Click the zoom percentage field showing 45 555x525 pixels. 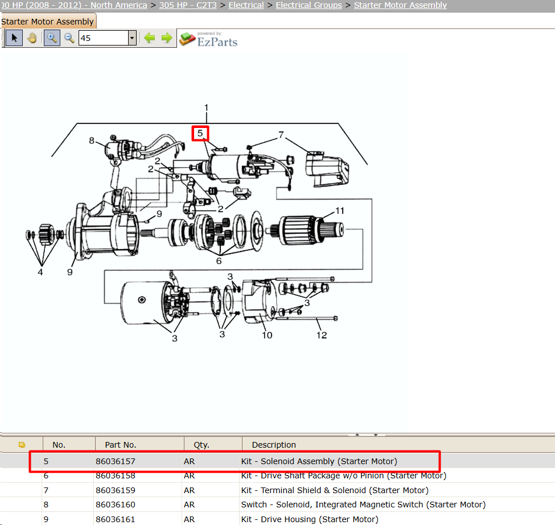coord(104,38)
